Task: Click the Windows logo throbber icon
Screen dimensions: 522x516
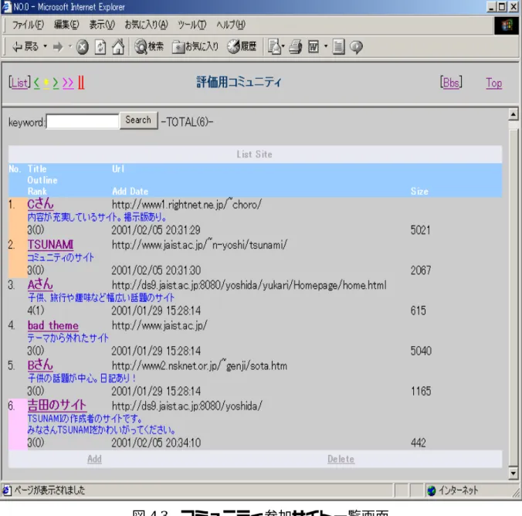Action: click(x=507, y=25)
